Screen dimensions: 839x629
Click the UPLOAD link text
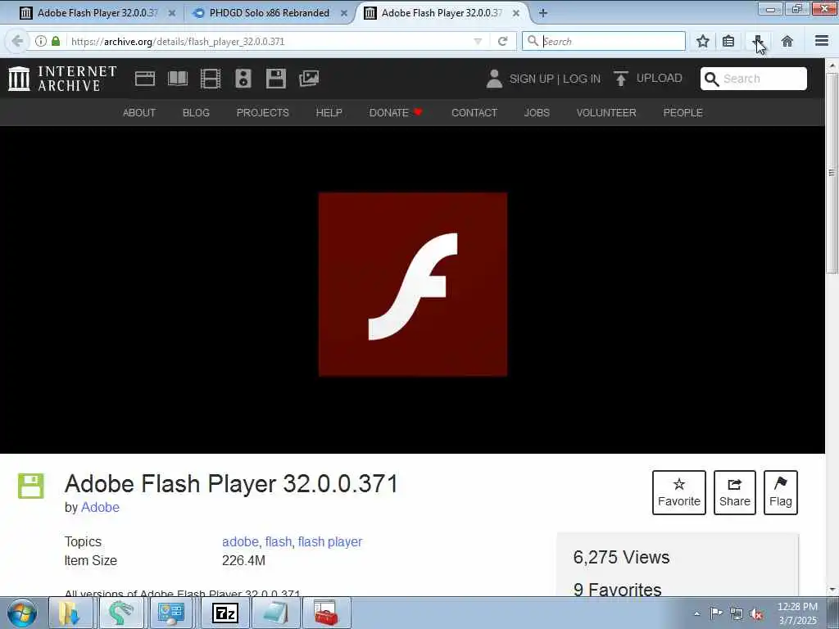[660, 78]
